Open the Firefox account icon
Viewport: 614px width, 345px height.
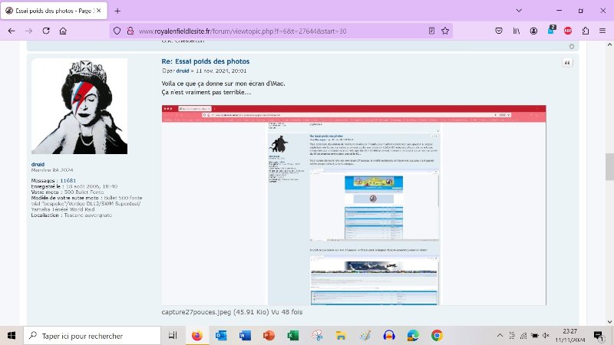tap(533, 31)
